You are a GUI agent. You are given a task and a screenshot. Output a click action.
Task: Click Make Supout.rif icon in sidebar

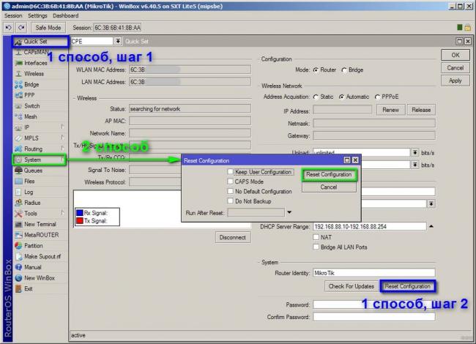pyautogui.click(x=19, y=257)
